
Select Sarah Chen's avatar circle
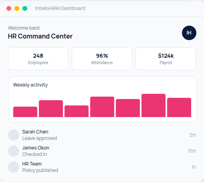14,135
